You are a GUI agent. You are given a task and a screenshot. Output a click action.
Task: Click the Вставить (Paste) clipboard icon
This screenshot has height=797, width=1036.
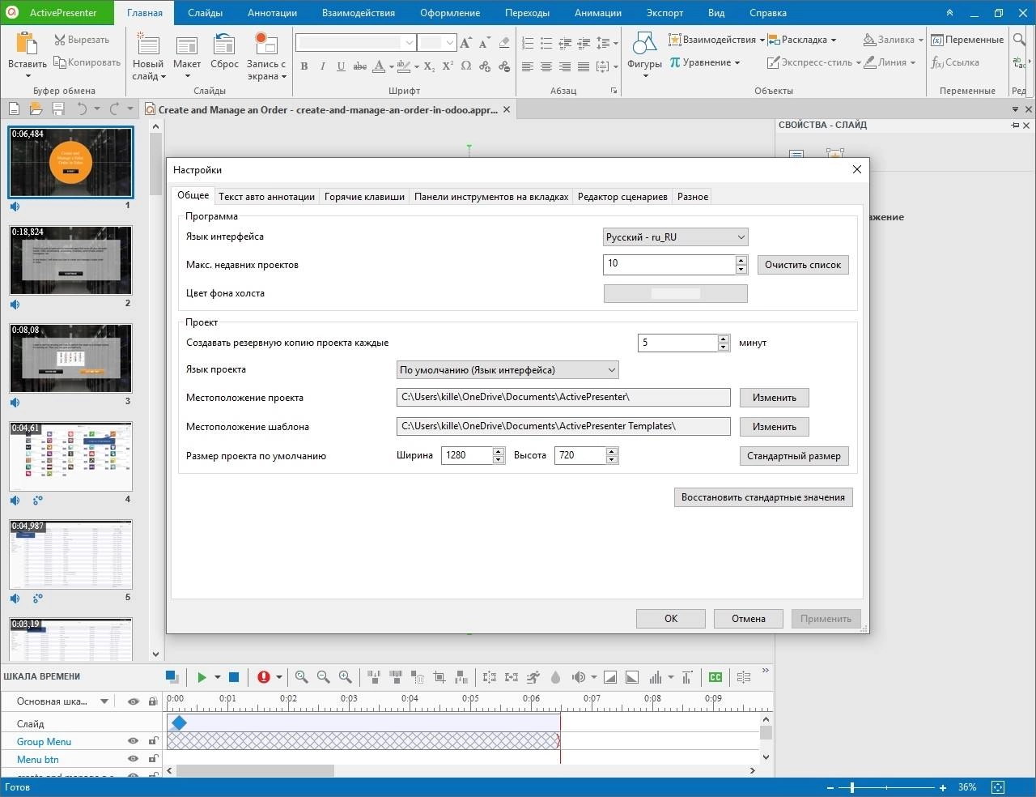[27, 45]
